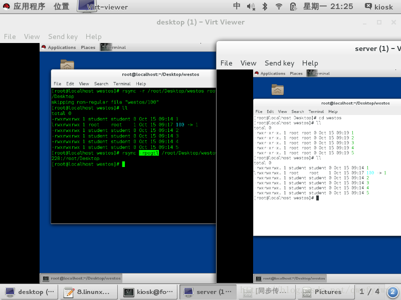This screenshot has width=401, height=300.
Task: Open Edit menu of green terminal
Action: [70, 83]
